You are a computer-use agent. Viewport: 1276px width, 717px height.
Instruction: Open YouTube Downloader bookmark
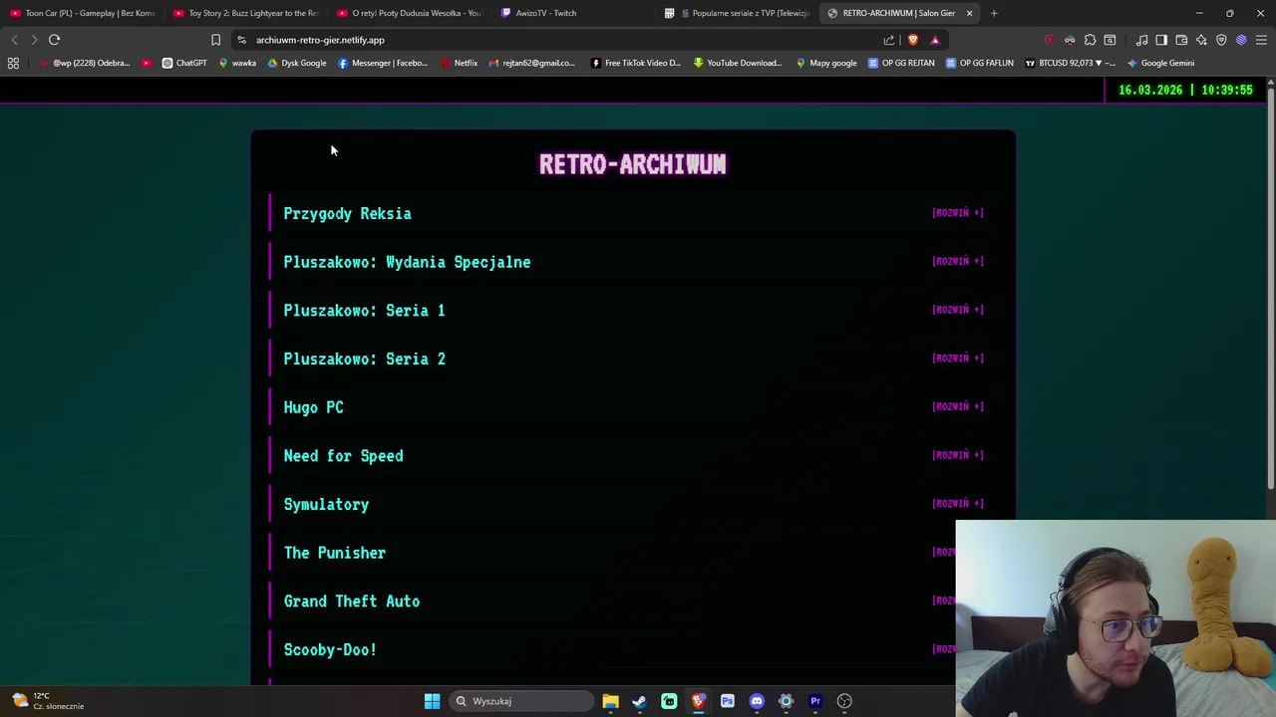[x=738, y=63]
